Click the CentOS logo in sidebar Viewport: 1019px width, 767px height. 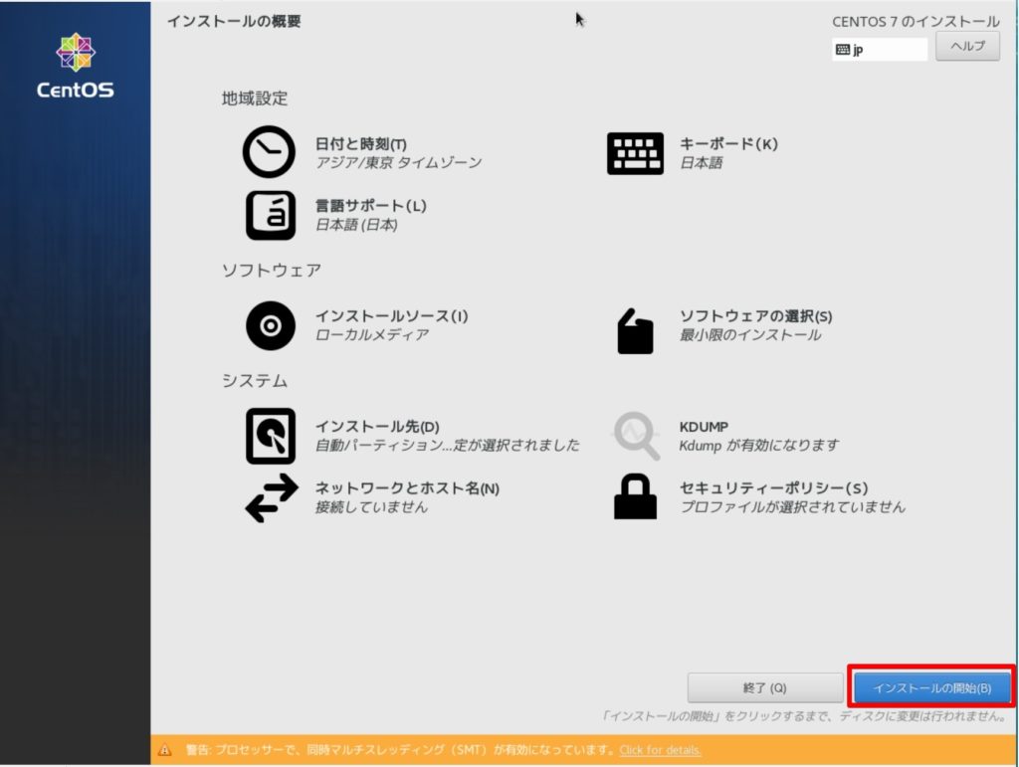point(76,66)
